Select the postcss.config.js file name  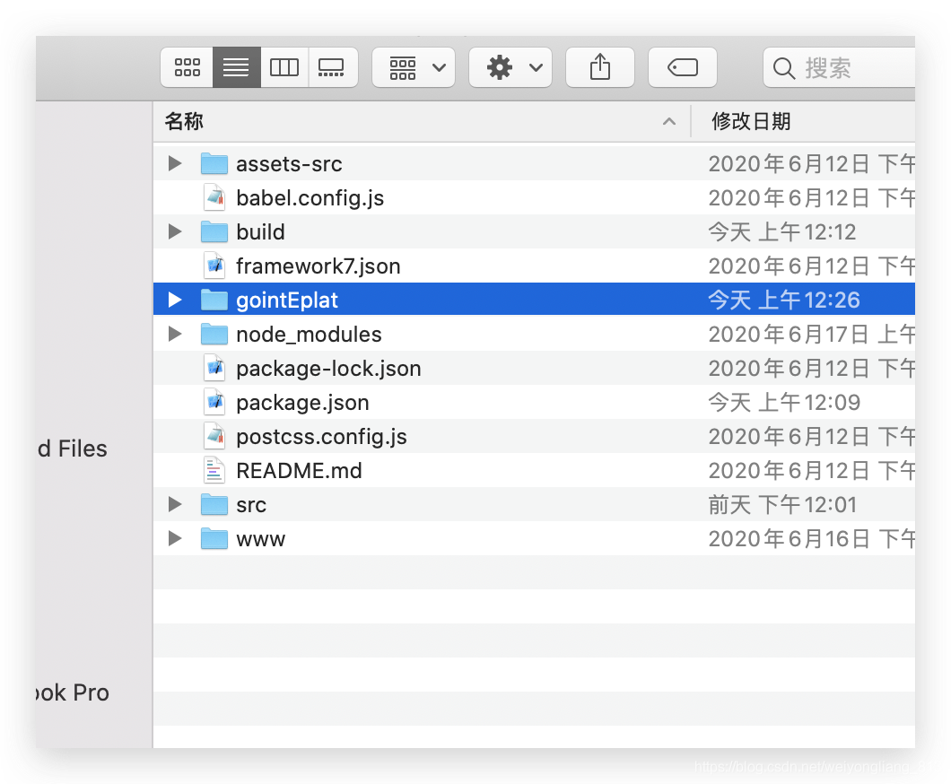click(321, 437)
